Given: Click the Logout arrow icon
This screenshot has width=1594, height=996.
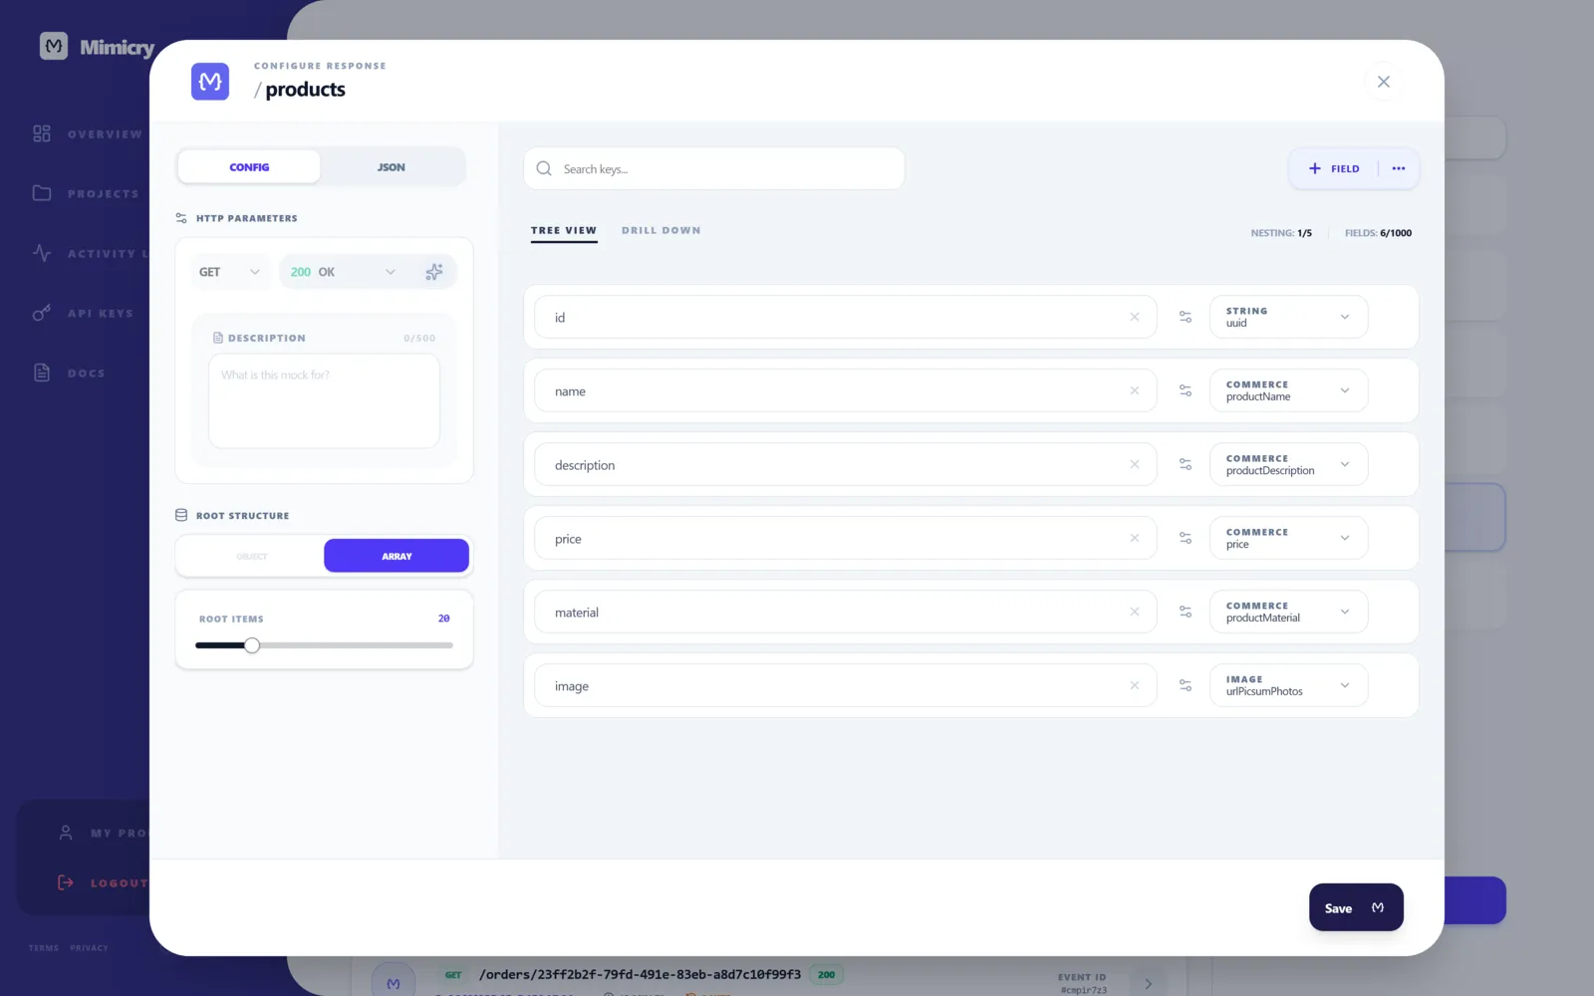Looking at the screenshot, I should [x=66, y=882].
